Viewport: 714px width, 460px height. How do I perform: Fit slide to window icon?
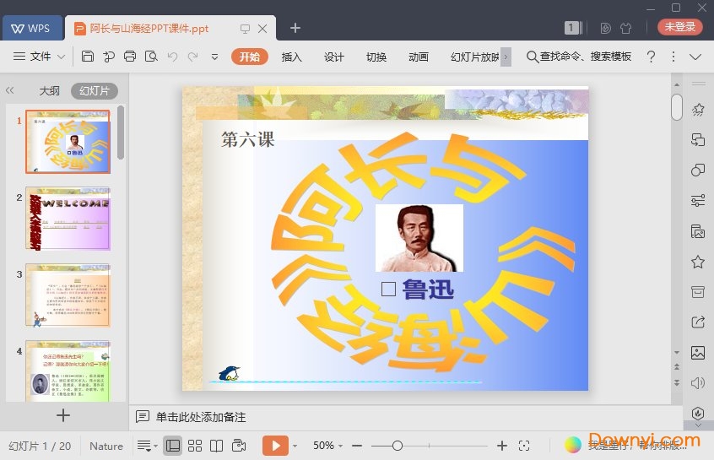tap(524, 446)
